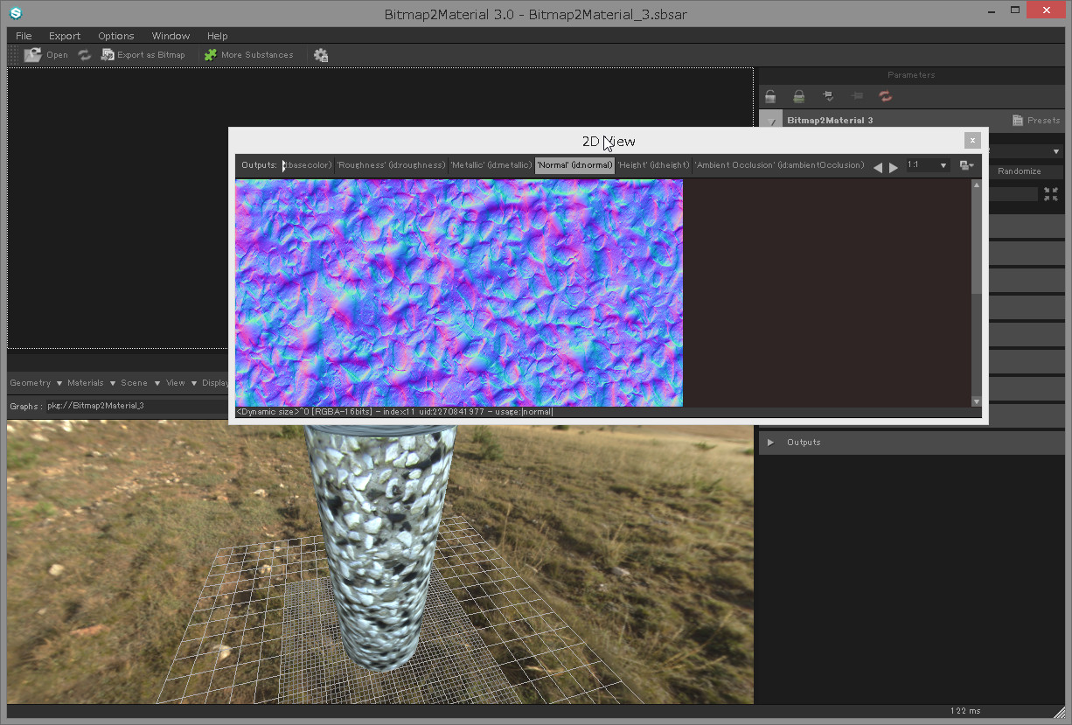
Task: Click the 122 ms status readout
Action: (x=965, y=711)
